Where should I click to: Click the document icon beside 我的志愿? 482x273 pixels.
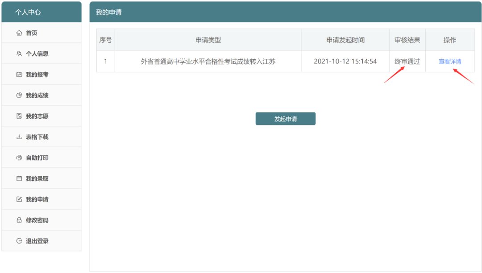(x=19, y=116)
